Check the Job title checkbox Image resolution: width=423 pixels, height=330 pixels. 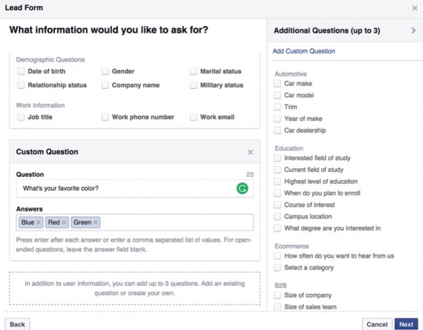[21, 117]
